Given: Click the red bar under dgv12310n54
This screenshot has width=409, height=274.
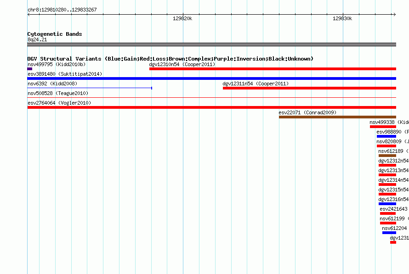Looking at the screenshot, I should (273, 69).
